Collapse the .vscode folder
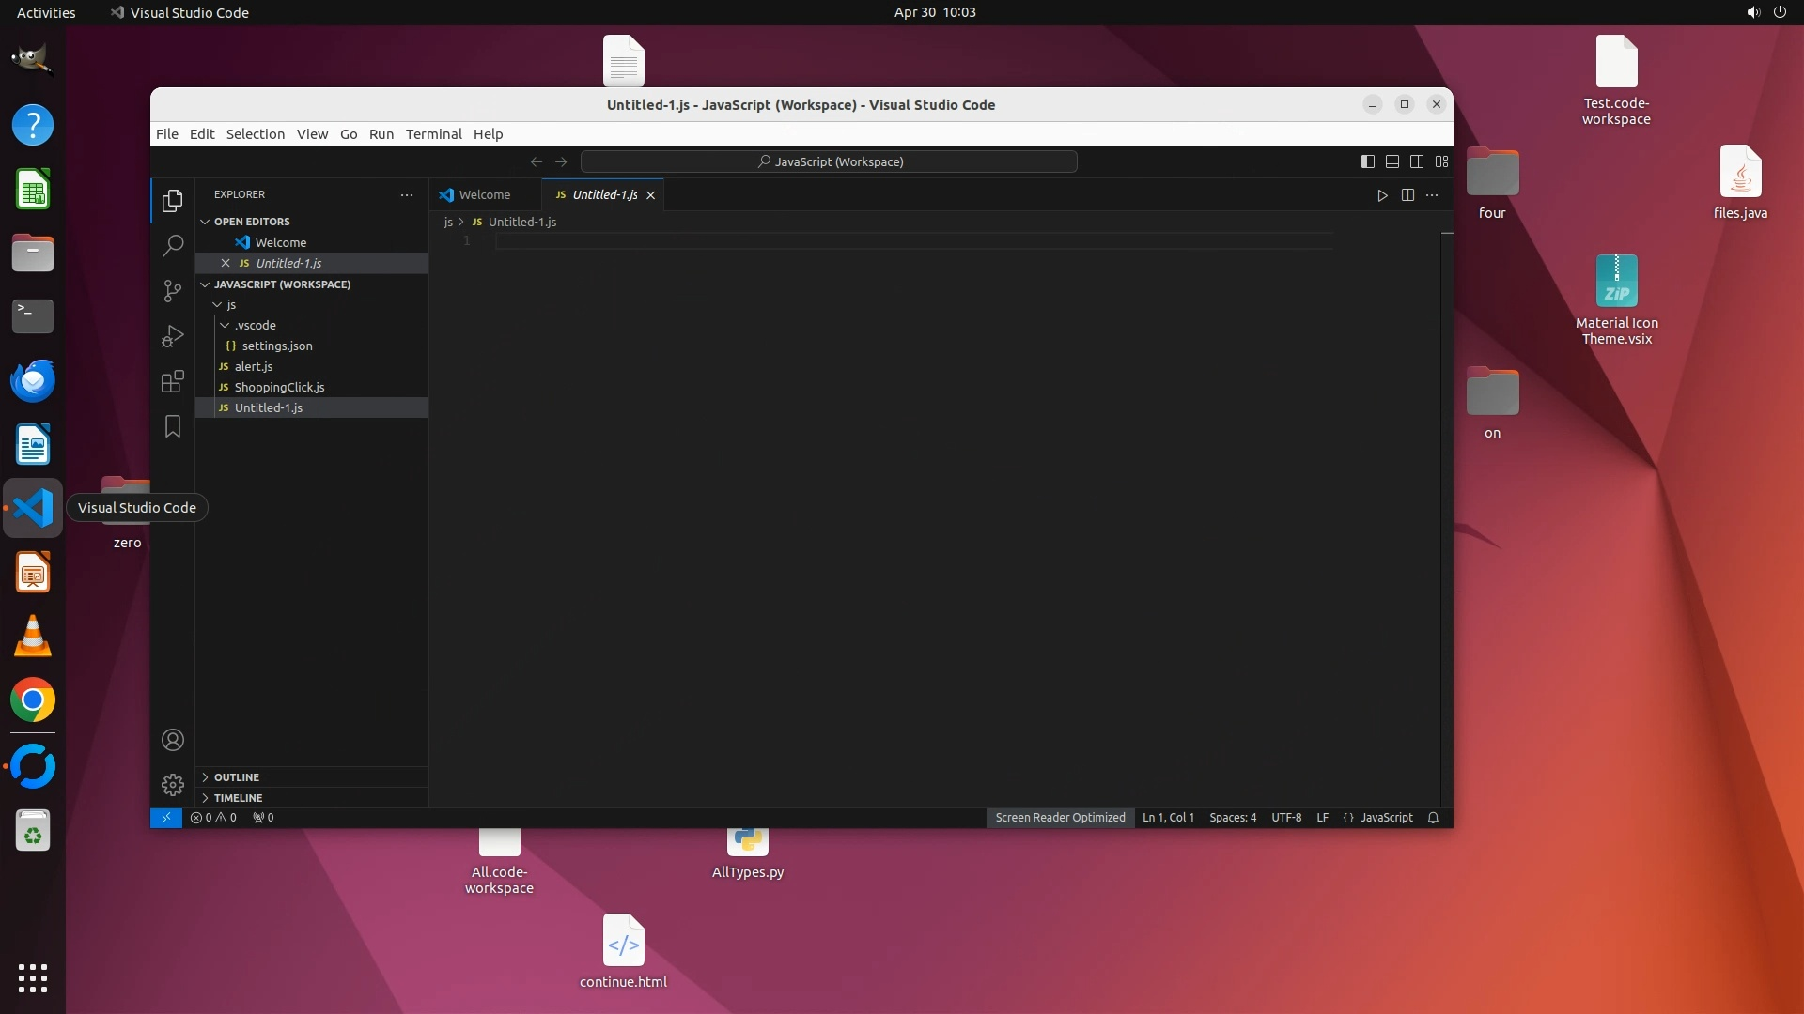The width and height of the screenshot is (1804, 1014). [x=255, y=325]
